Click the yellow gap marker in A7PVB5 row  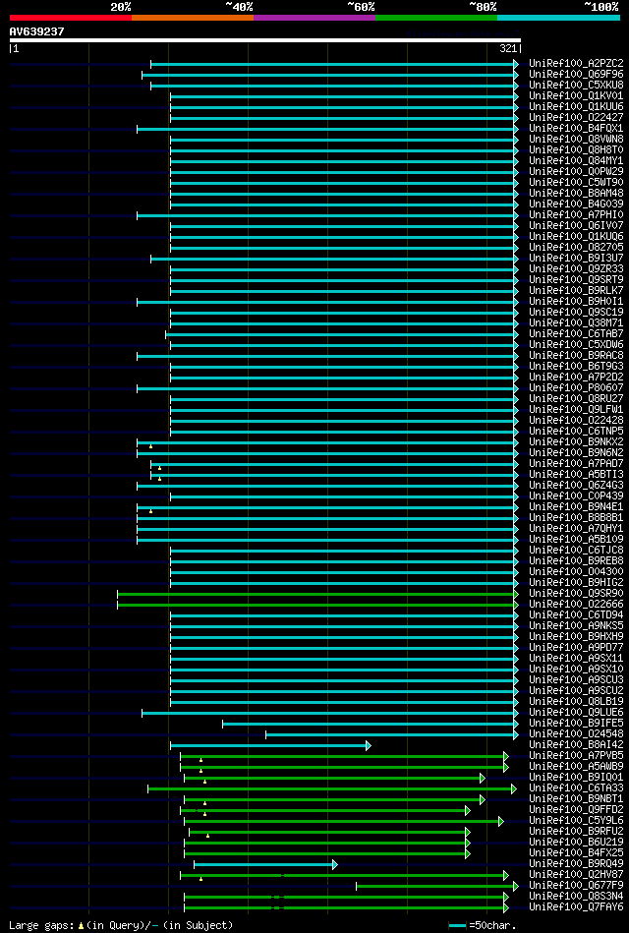point(201,760)
